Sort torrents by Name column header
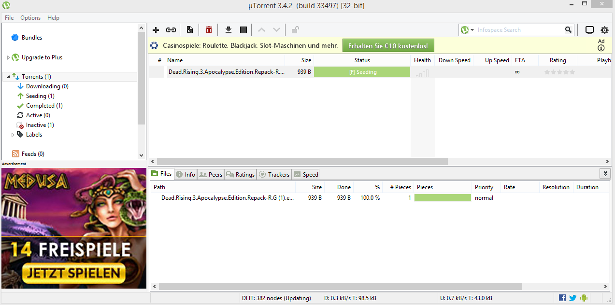This screenshot has width=615, height=305. coord(225,60)
